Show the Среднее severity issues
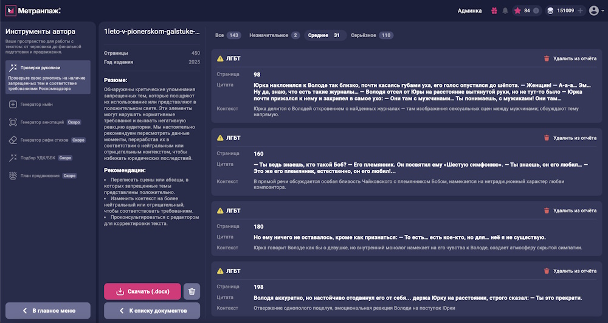Viewport: 608px width, 323px height. tap(325, 35)
